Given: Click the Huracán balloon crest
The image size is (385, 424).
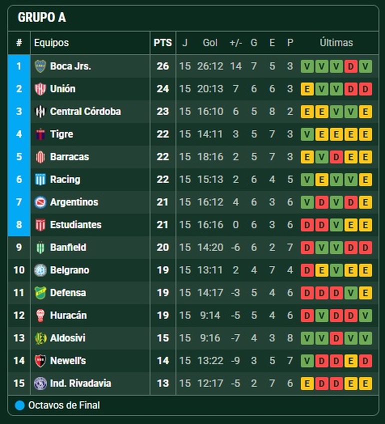Looking at the screenshot, I should 40,315.
